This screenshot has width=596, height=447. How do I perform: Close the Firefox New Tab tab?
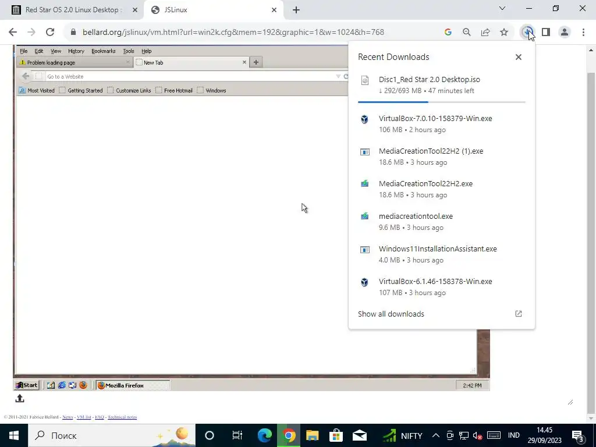(244, 62)
